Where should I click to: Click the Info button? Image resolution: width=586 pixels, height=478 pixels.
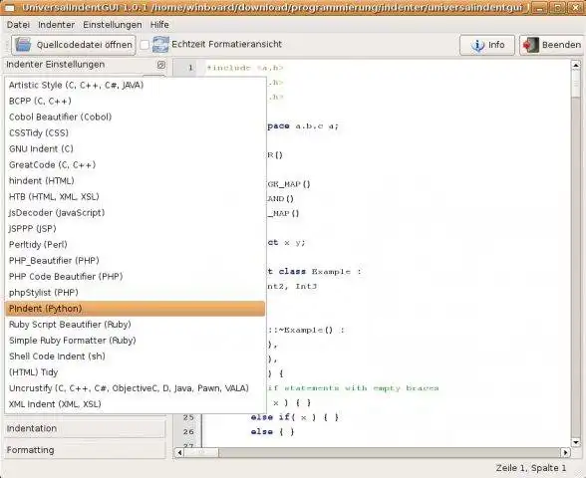pos(487,45)
